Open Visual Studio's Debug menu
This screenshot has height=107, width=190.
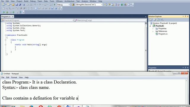coord(33,1)
